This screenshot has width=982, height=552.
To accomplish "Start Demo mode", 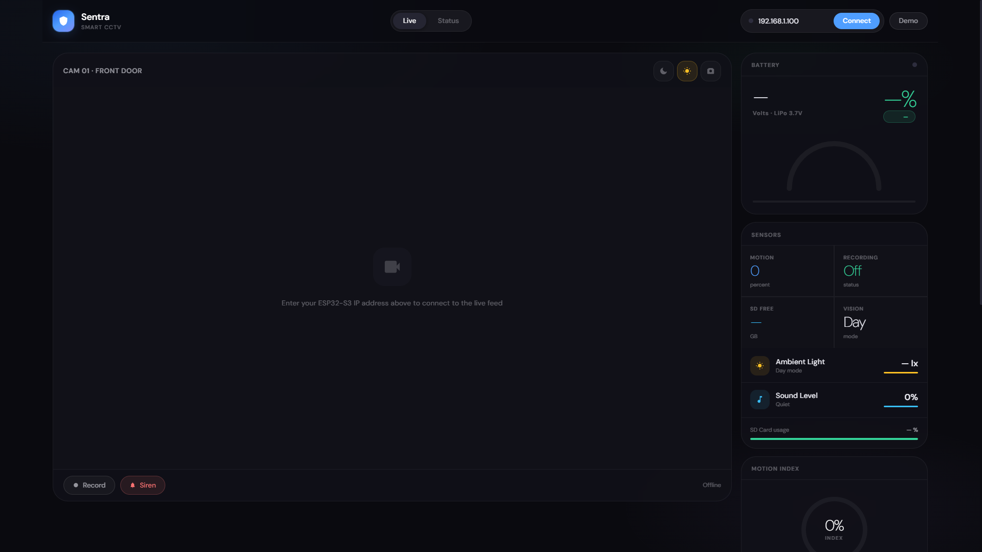I will pos(908,21).
